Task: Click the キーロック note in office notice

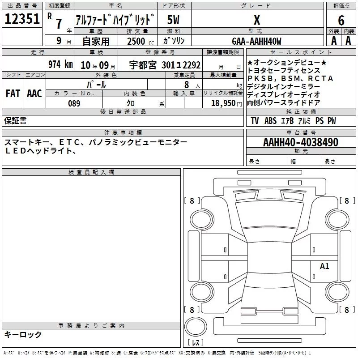Action: click(23, 335)
